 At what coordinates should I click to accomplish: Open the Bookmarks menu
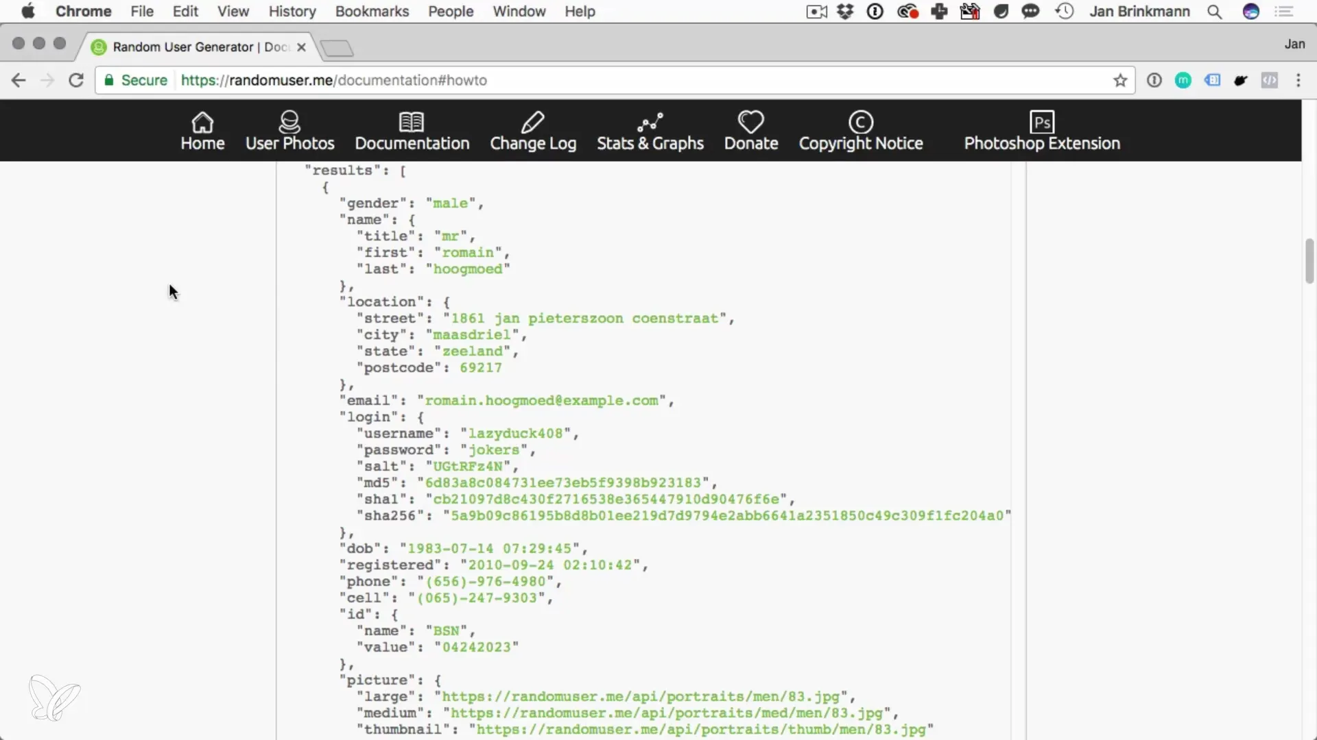coord(372,12)
